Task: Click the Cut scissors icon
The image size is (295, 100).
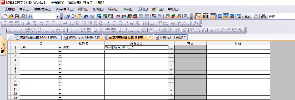Action: coord(68,16)
